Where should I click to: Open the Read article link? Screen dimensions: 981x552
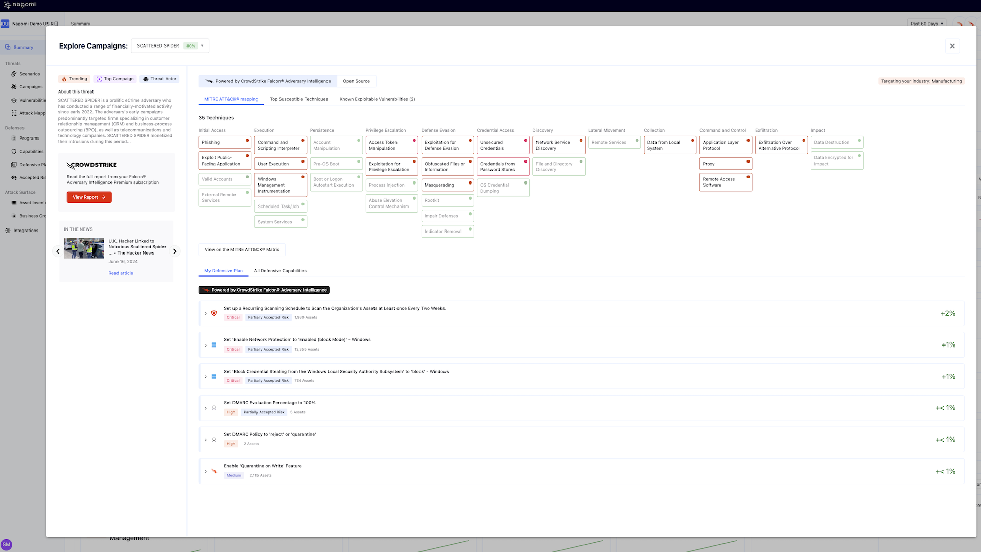[121, 273]
